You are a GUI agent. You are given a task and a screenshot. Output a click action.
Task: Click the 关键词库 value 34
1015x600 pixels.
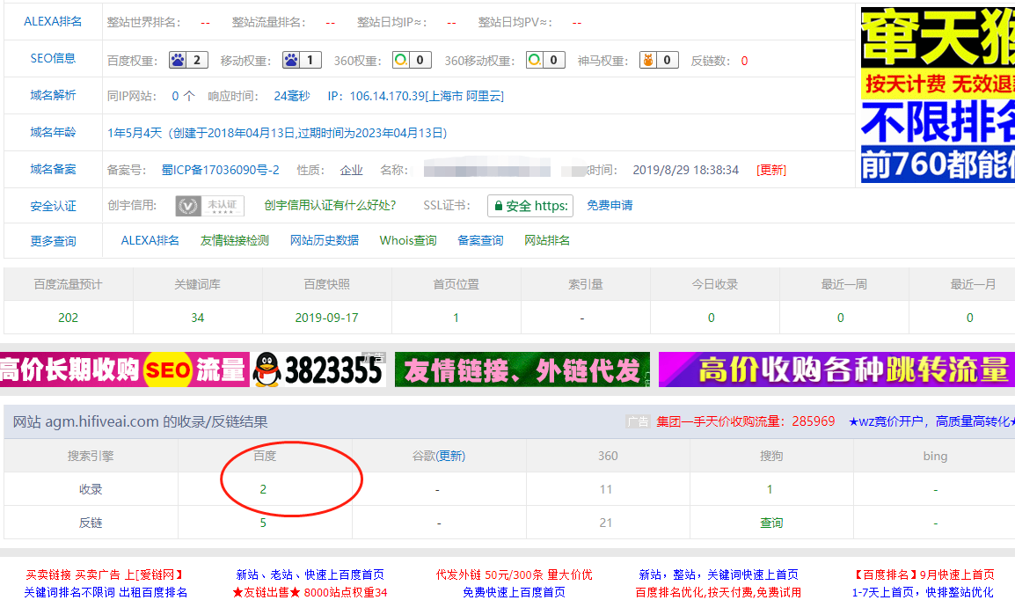tap(197, 318)
